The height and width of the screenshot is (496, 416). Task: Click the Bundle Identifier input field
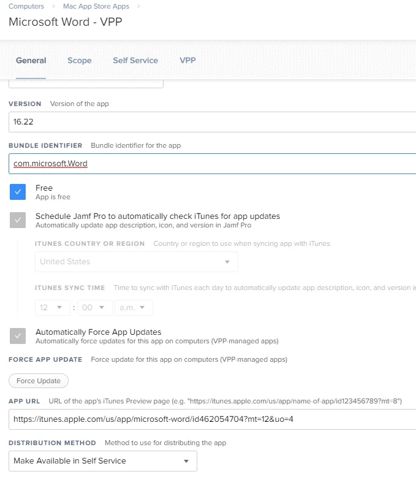(212, 164)
